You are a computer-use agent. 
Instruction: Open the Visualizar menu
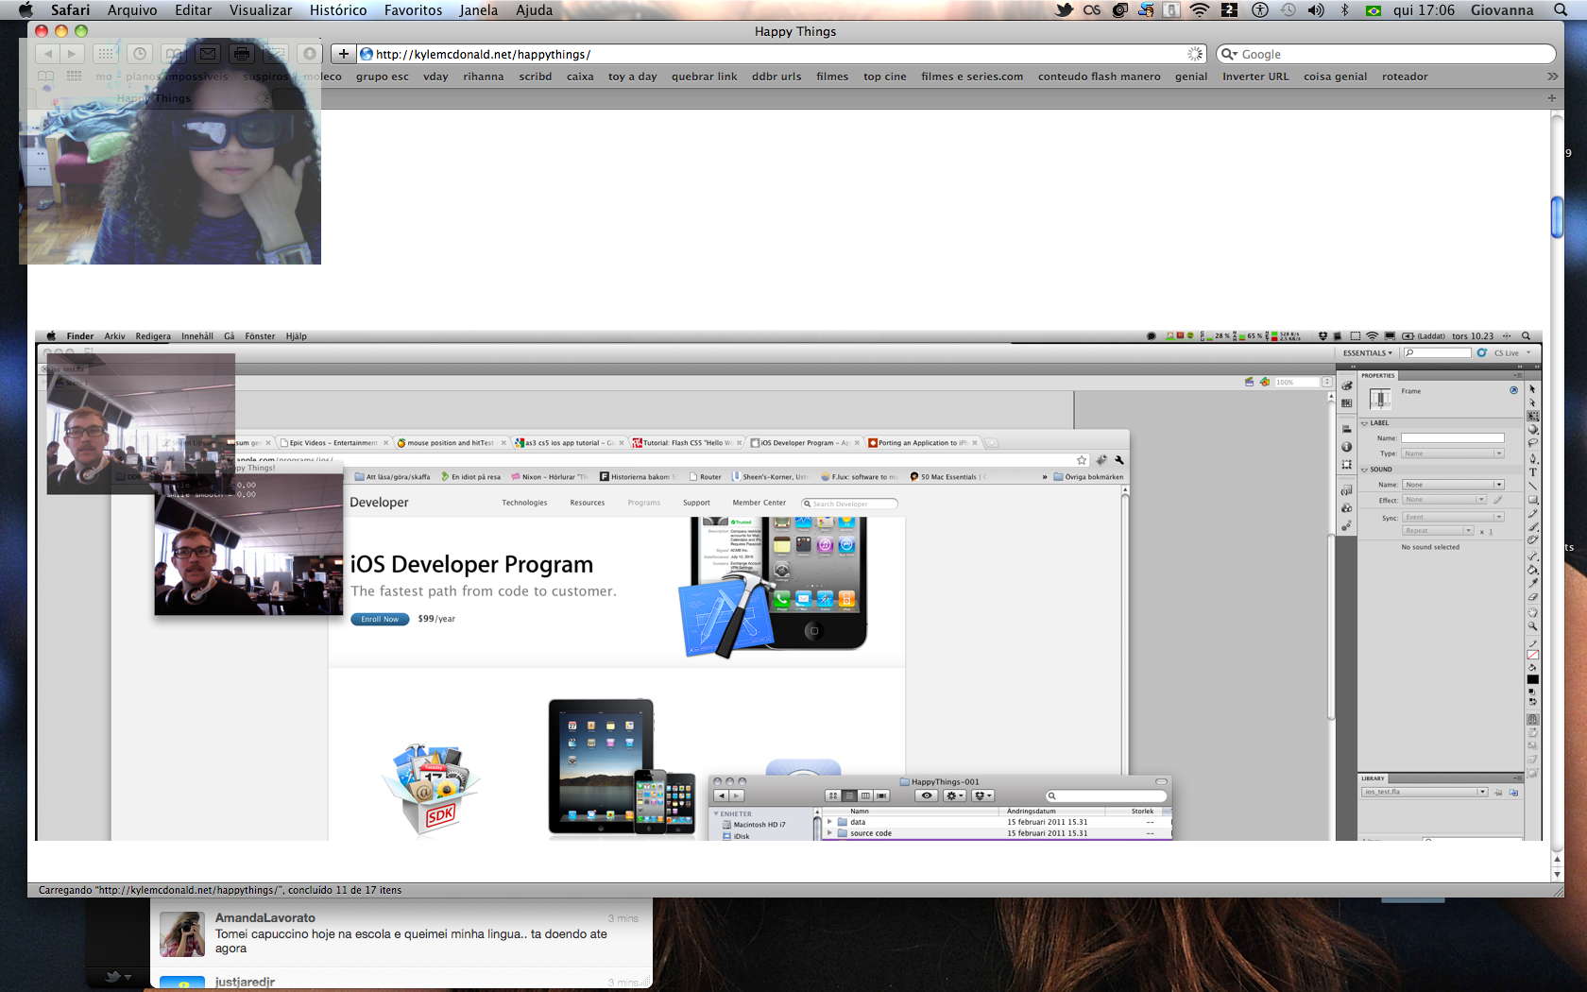261,10
